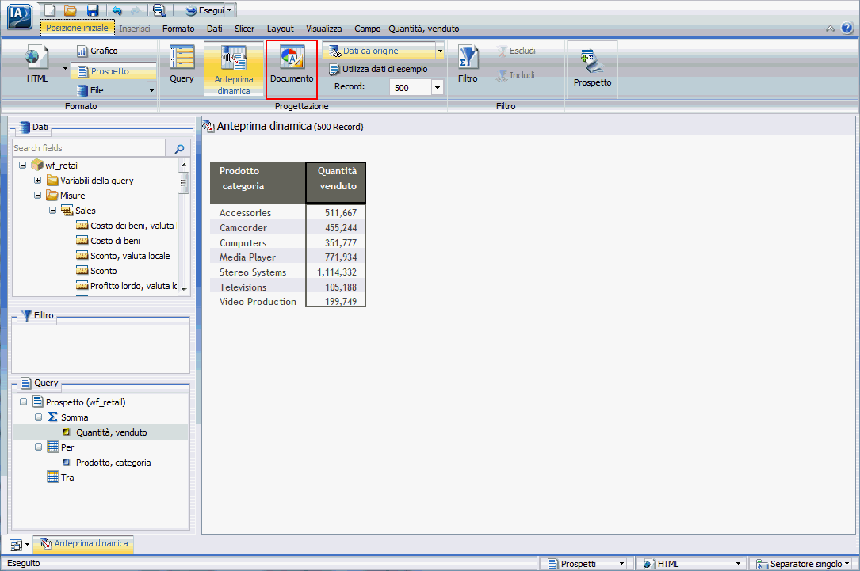Open the help question mark icon
The width and height of the screenshot is (860, 571).
point(847,28)
